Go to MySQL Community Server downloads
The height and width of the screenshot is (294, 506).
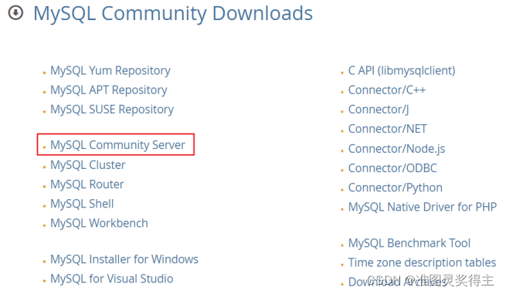click(117, 145)
